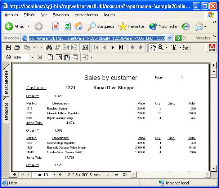Click the page number field '1 de 10'

click(x=41, y=175)
